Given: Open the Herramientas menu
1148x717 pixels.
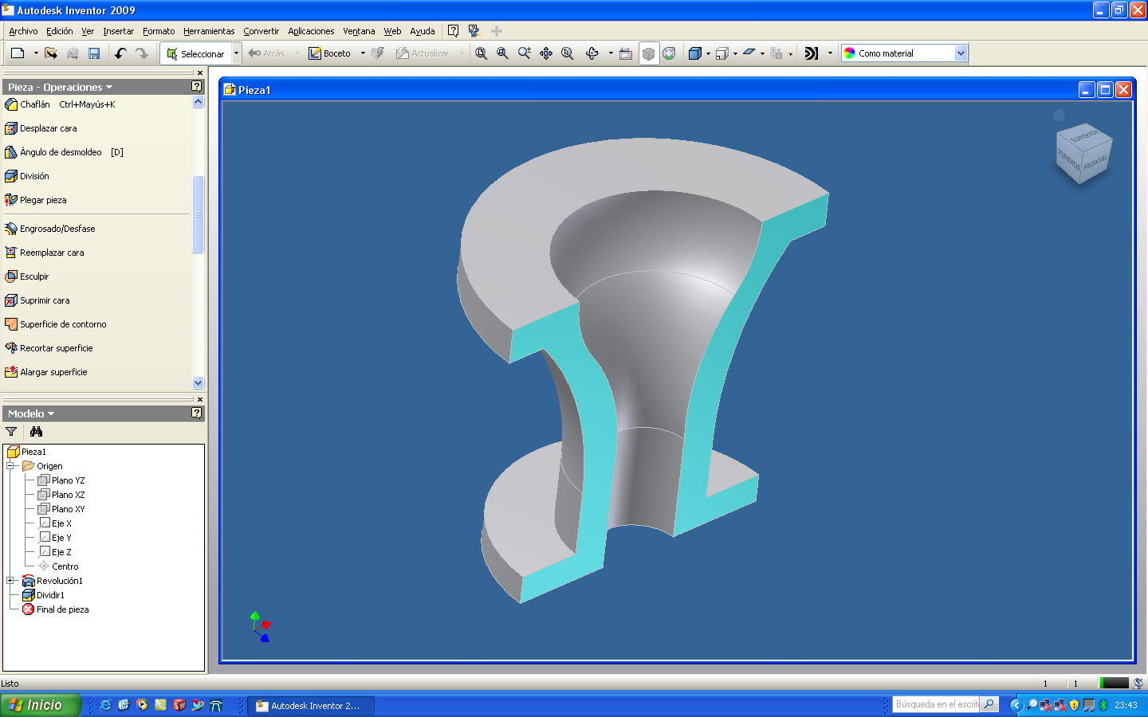Looking at the screenshot, I should (209, 31).
